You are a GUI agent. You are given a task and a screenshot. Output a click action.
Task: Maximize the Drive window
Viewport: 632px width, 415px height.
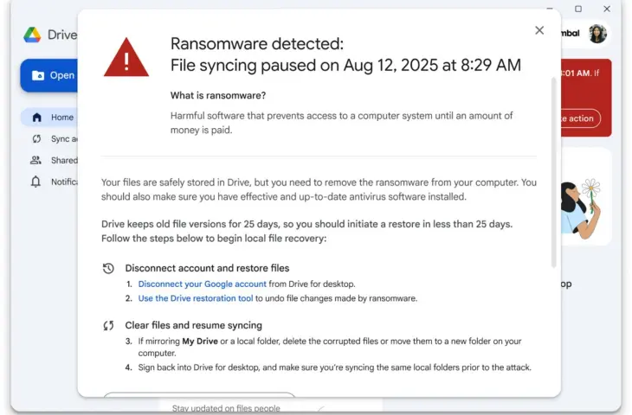(577, 9)
